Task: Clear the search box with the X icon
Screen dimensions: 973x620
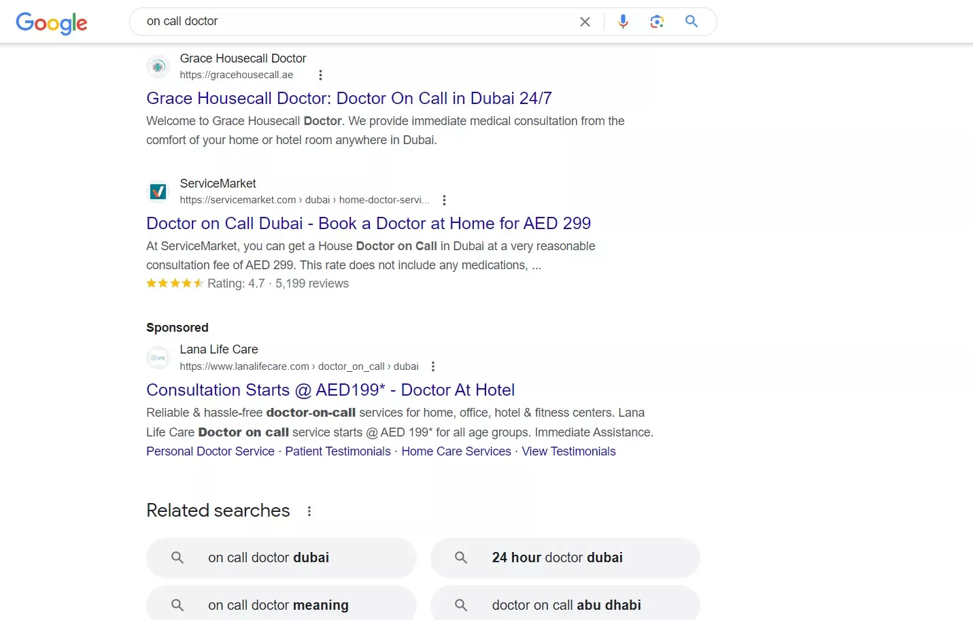Action: click(585, 22)
